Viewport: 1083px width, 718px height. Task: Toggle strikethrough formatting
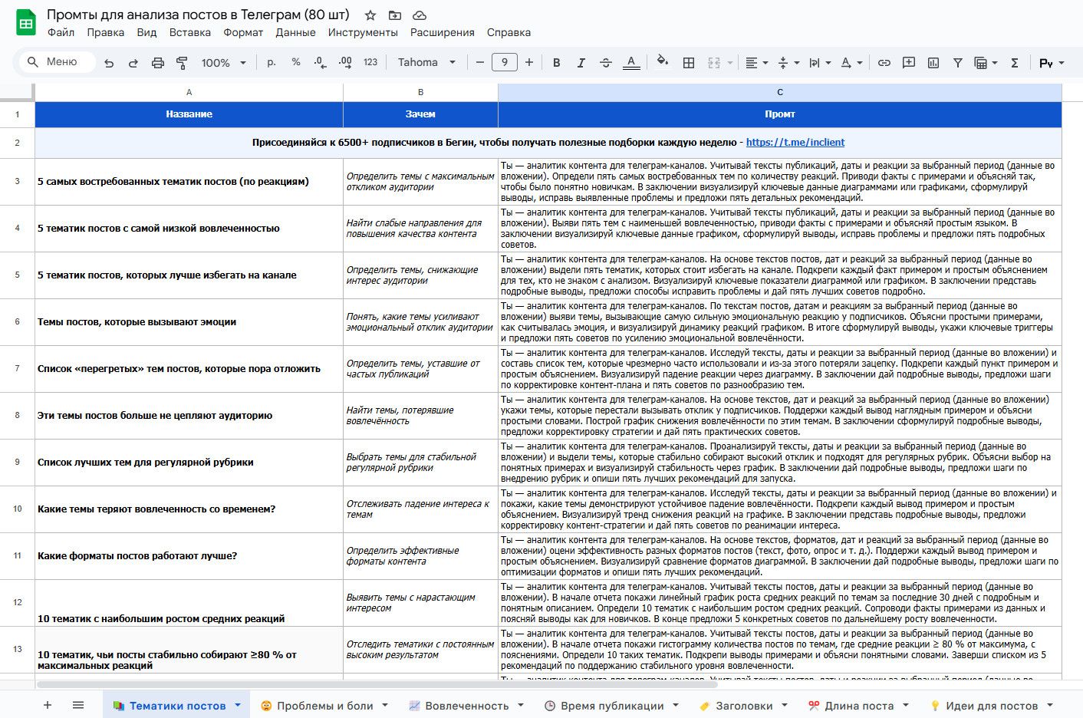pyautogui.click(x=605, y=62)
